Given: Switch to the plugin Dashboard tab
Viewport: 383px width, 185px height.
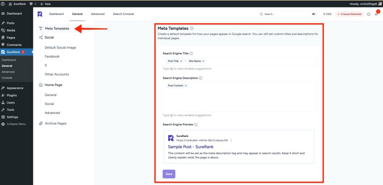Looking at the screenshot, I should pyautogui.click(x=56, y=14).
